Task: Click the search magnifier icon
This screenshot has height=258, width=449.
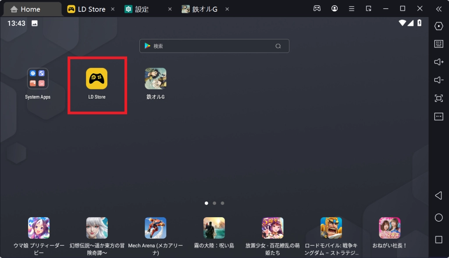Action: click(x=278, y=46)
